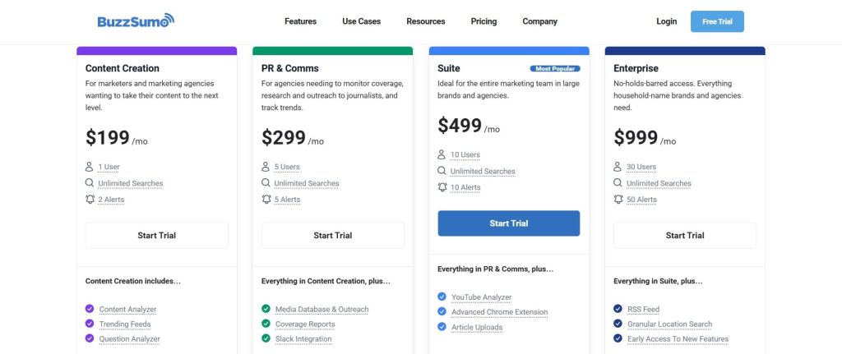Open the Company menu item

pos(539,21)
